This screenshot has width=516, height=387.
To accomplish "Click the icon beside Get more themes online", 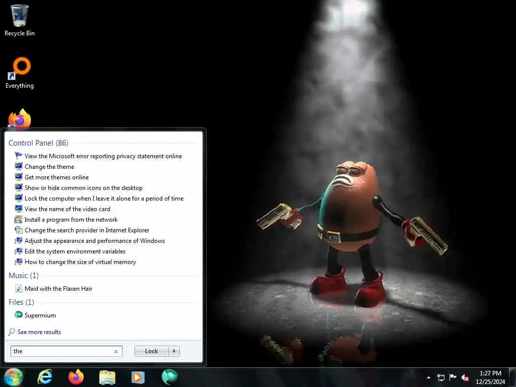I will tap(19, 177).
